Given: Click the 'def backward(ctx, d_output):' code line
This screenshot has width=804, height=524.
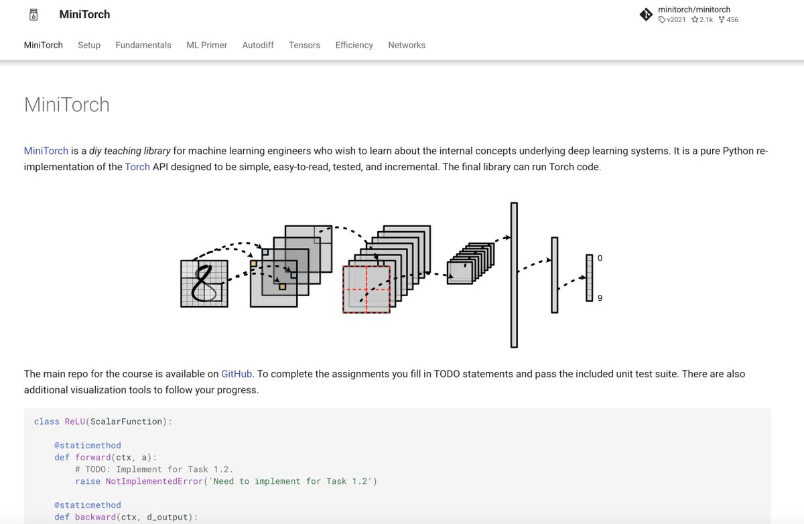Looking at the screenshot, I should [x=127, y=517].
